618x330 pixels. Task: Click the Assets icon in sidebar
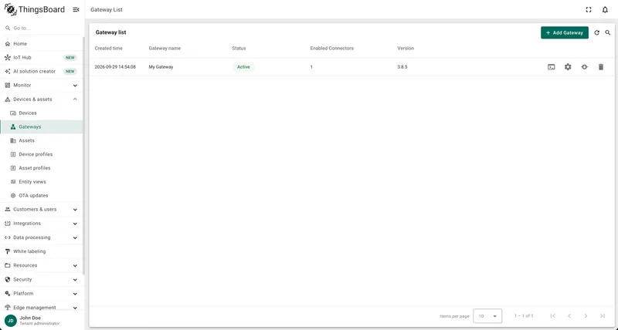pyautogui.click(x=13, y=140)
